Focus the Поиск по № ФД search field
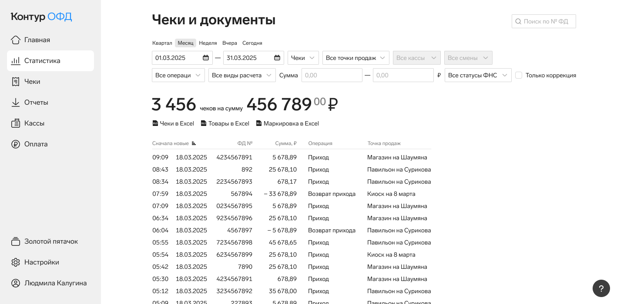This screenshot has width=617, height=304. [544, 21]
